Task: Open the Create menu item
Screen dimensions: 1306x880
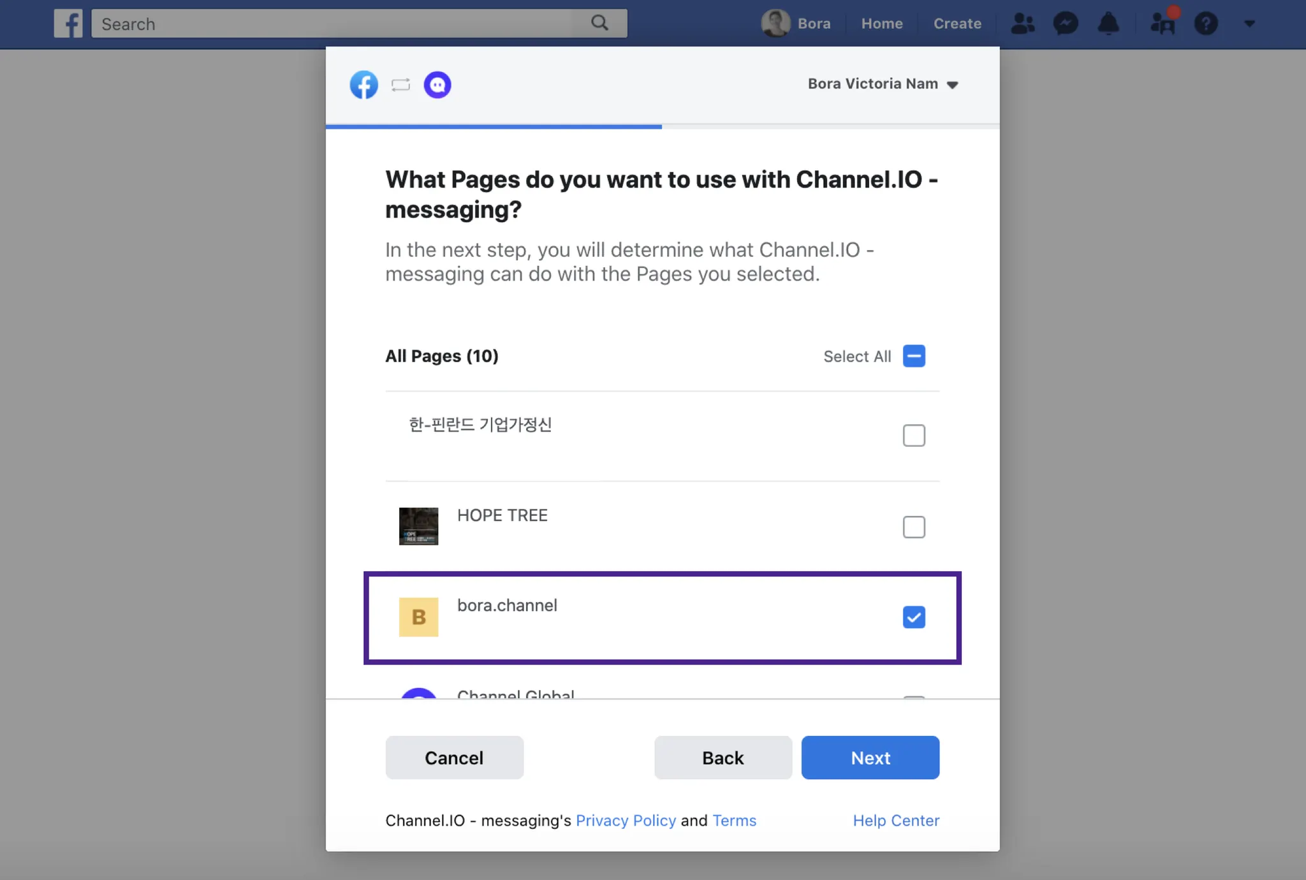Action: click(957, 24)
